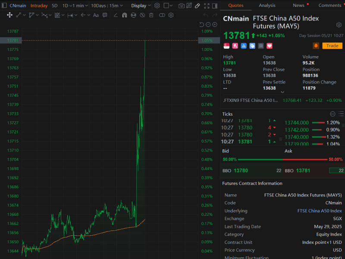Expand more quote details chevron
345x259 pixels.
[x=282, y=92]
